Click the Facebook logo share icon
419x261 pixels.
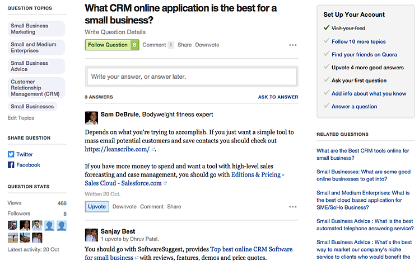coord(11,165)
